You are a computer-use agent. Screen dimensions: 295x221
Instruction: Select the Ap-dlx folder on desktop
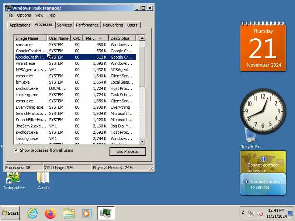(44, 181)
